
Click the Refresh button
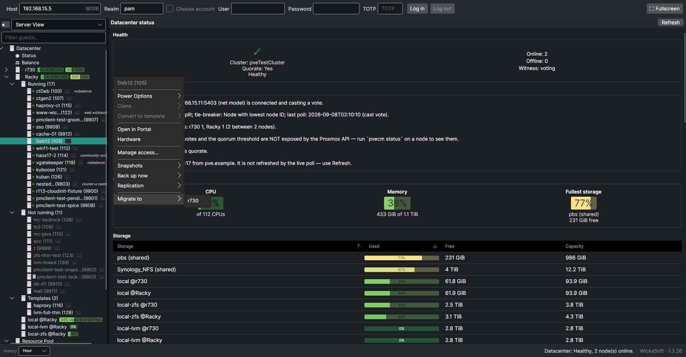[671, 22]
